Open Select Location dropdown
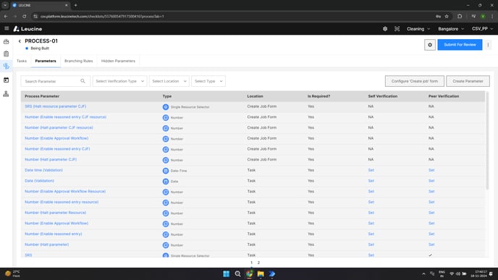 [x=169, y=81]
